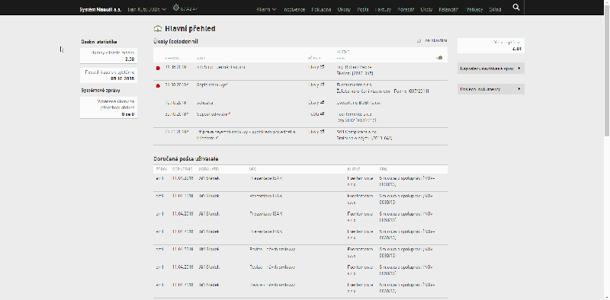Open the Úkoly menu item
Image resolution: width=610 pixels, height=300 pixels.
click(x=426, y=9)
